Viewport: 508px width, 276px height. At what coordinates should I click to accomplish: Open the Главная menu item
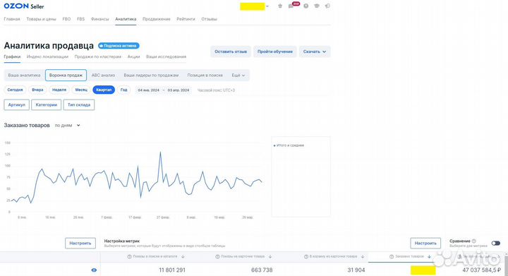[x=12, y=19]
